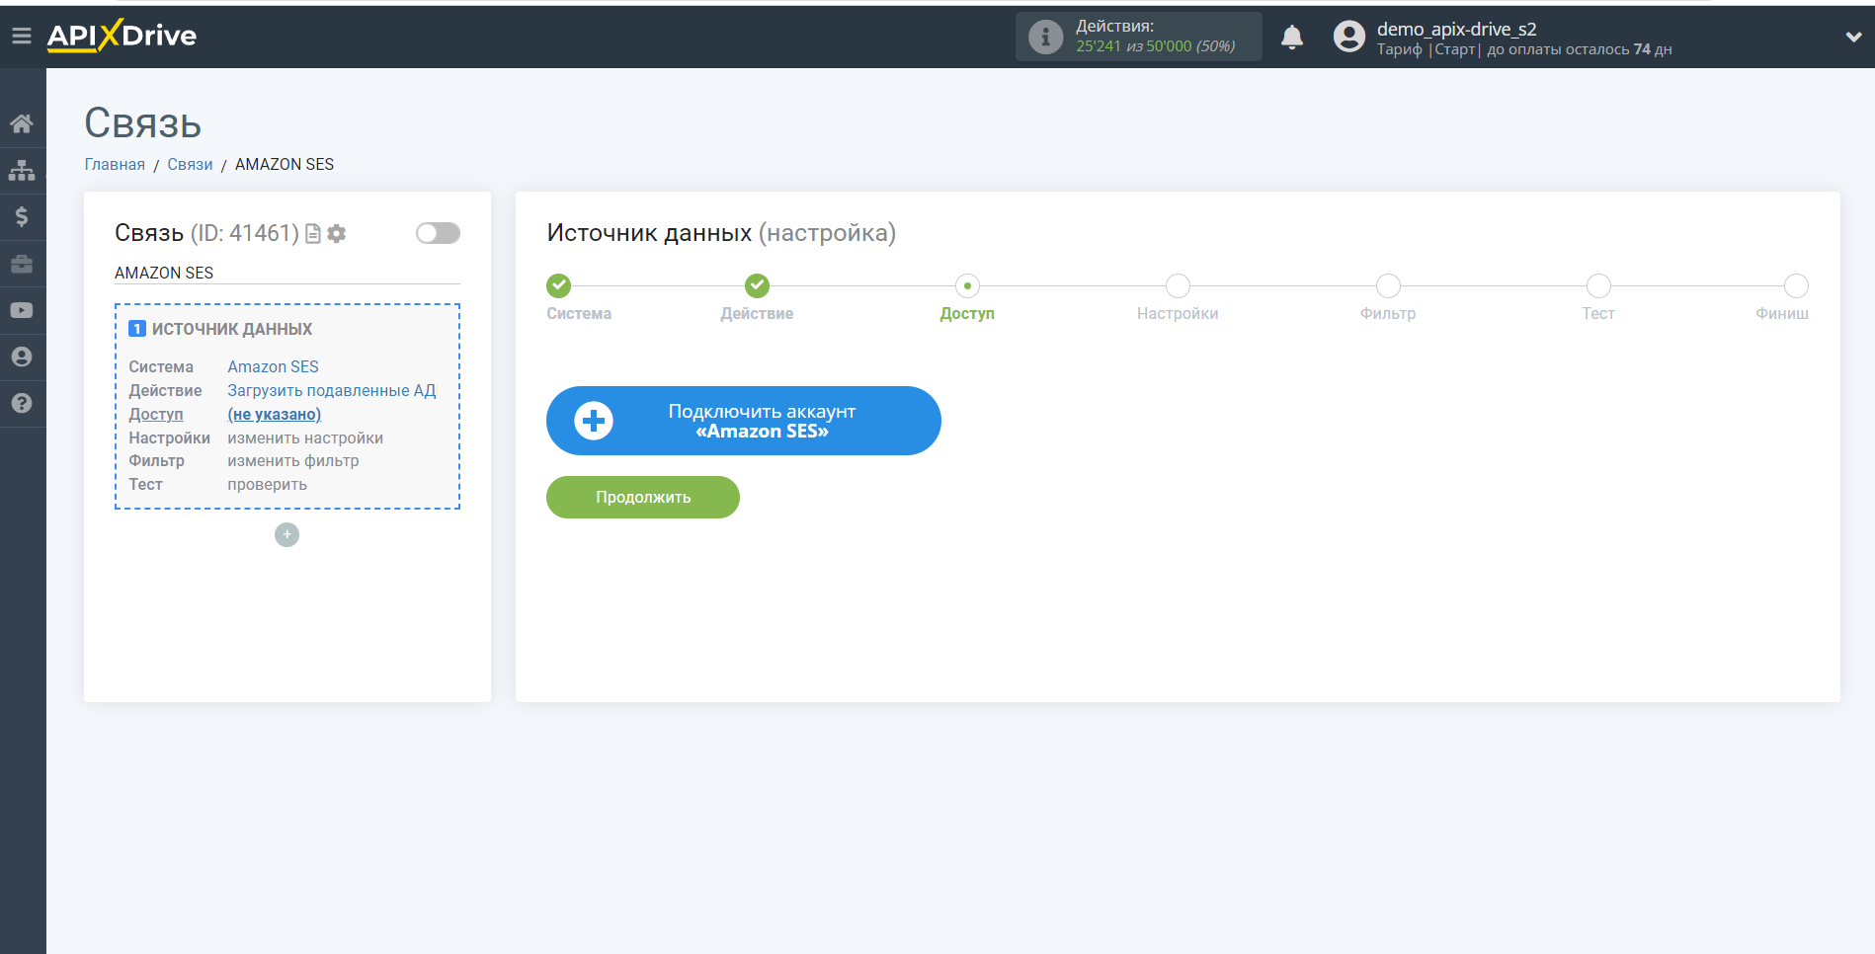Click the AMAZON SES connection name field
The width and height of the screenshot is (1875, 954).
click(x=286, y=273)
